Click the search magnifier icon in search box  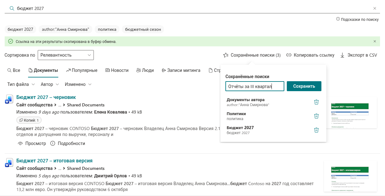pyautogui.click(x=12, y=8)
